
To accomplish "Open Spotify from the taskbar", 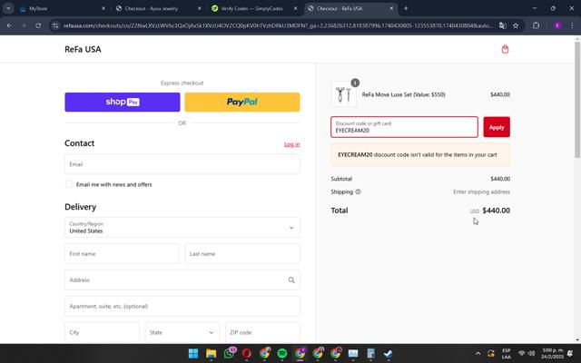I will pyautogui.click(x=282, y=354).
